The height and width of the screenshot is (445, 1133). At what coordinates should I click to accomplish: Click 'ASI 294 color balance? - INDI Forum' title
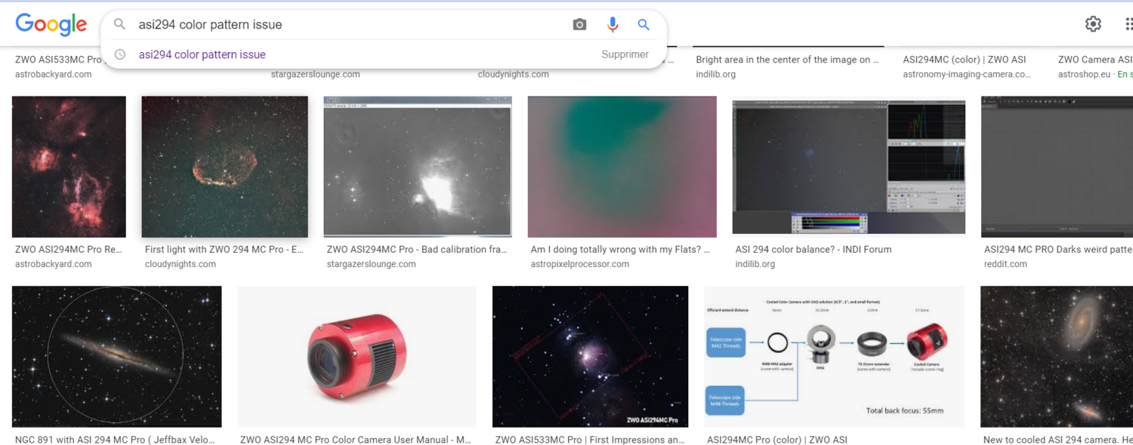point(813,250)
